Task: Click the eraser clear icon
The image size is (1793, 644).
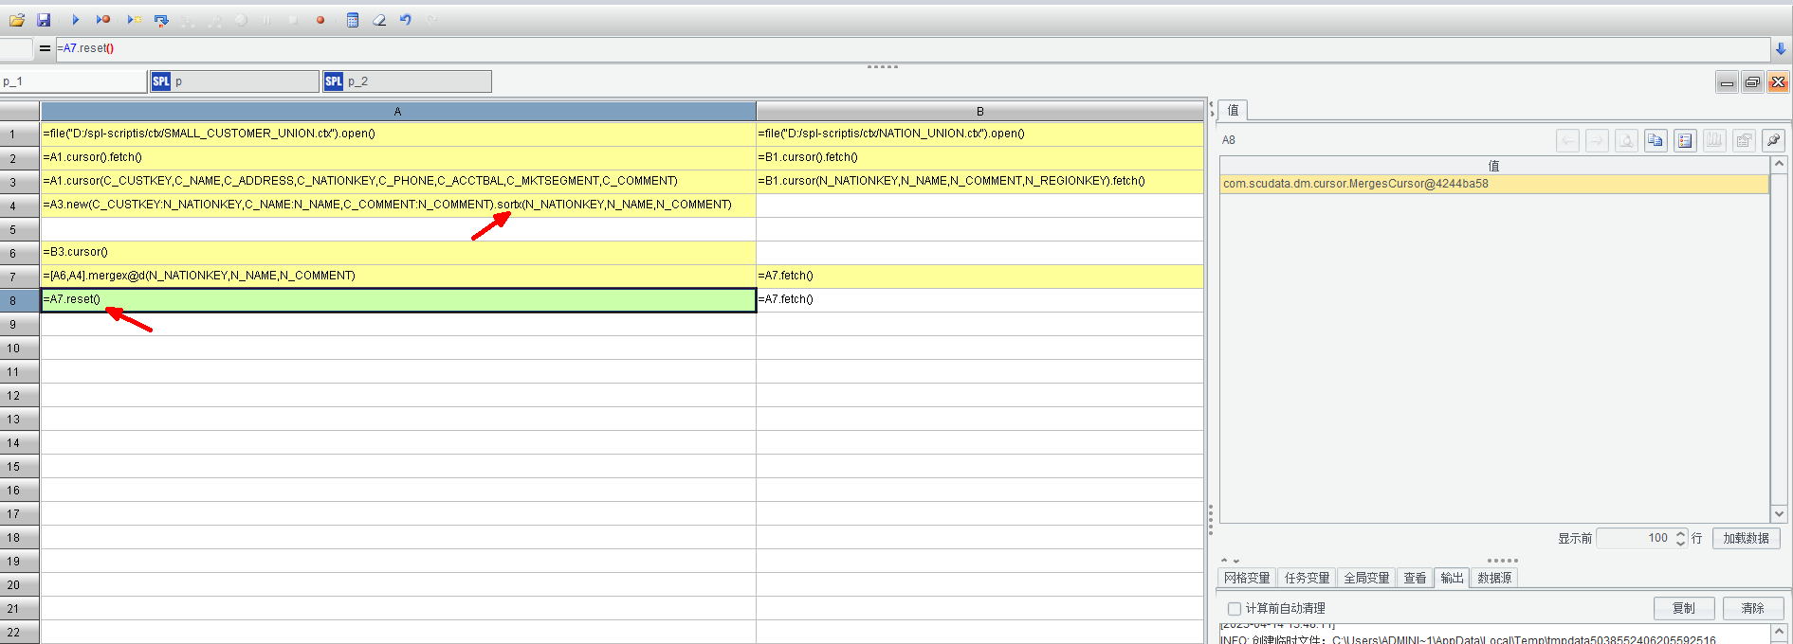Action: click(x=379, y=20)
